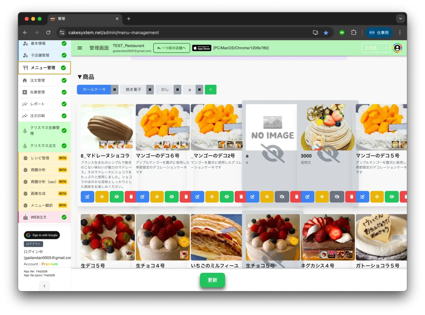This screenshot has height=315, width=425.
Task: Open the user account avatar icon
Action: click(x=397, y=48)
